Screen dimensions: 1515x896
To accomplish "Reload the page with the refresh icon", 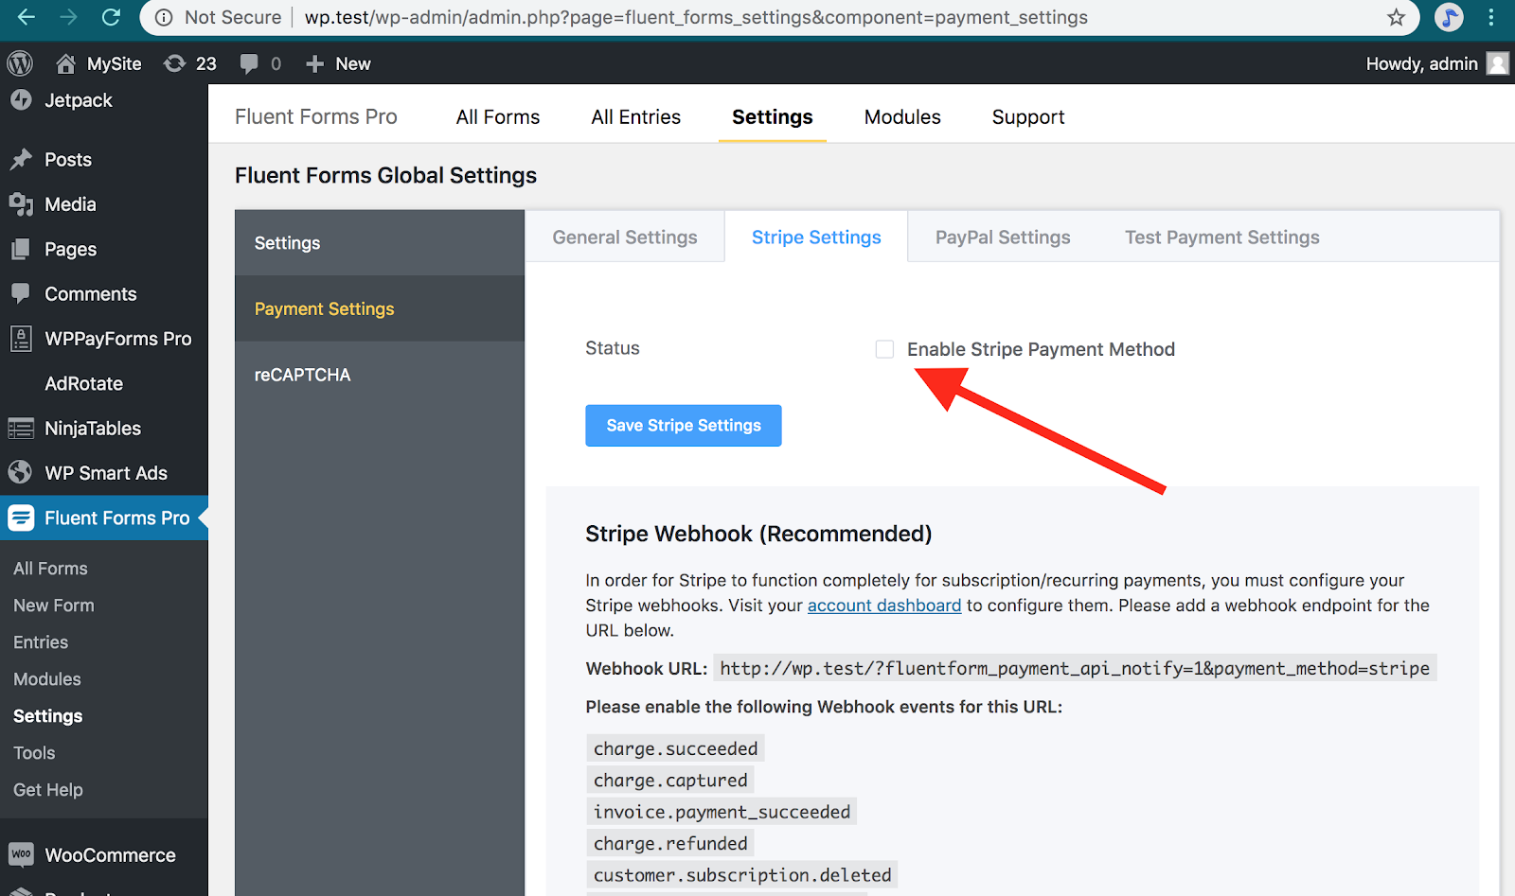I will pos(112,17).
